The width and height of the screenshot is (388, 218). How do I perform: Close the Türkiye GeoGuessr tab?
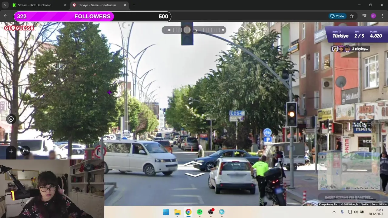(125, 5)
